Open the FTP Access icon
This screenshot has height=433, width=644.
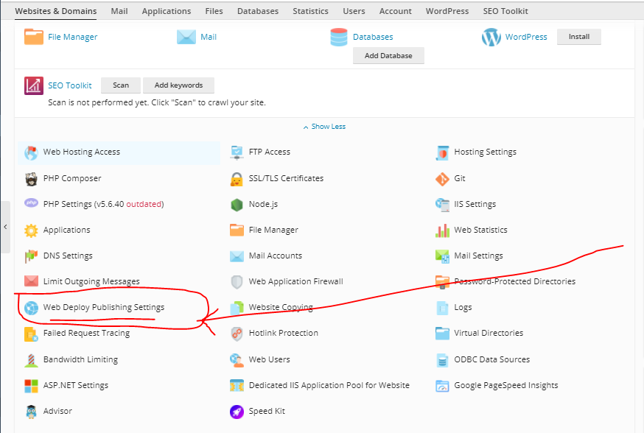pos(237,152)
